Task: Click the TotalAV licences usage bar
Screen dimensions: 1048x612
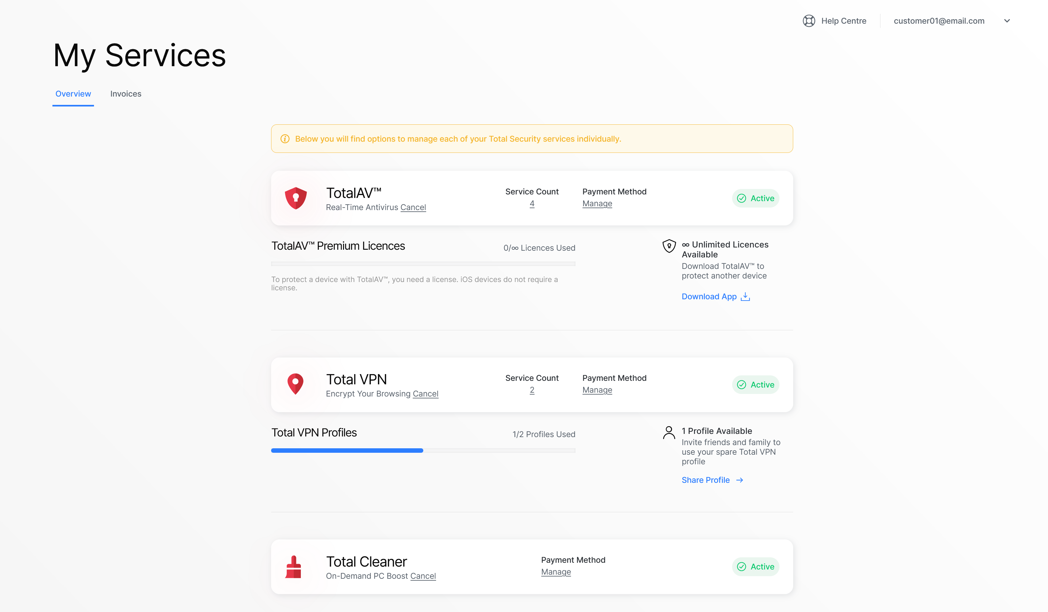Action: [x=423, y=264]
